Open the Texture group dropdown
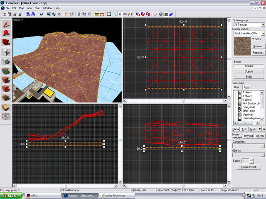The width and height of the screenshot is (266, 199). [x=263, y=25]
